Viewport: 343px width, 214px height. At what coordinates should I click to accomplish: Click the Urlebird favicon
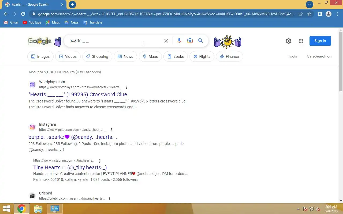pos(32,196)
